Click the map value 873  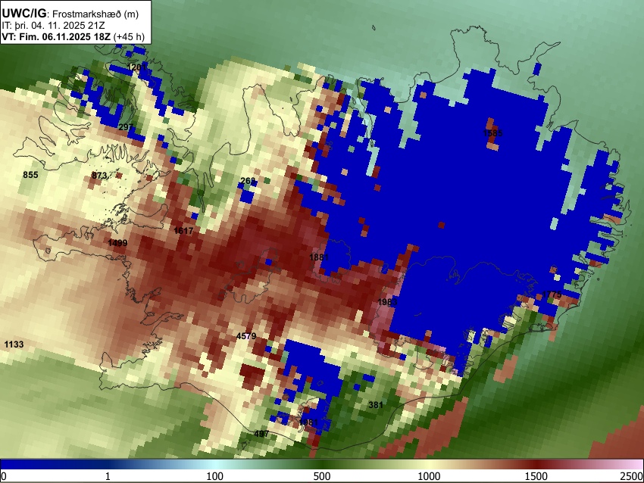(x=99, y=176)
